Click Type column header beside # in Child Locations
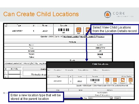This screenshot has height=104, width=139. (x=58, y=77)
